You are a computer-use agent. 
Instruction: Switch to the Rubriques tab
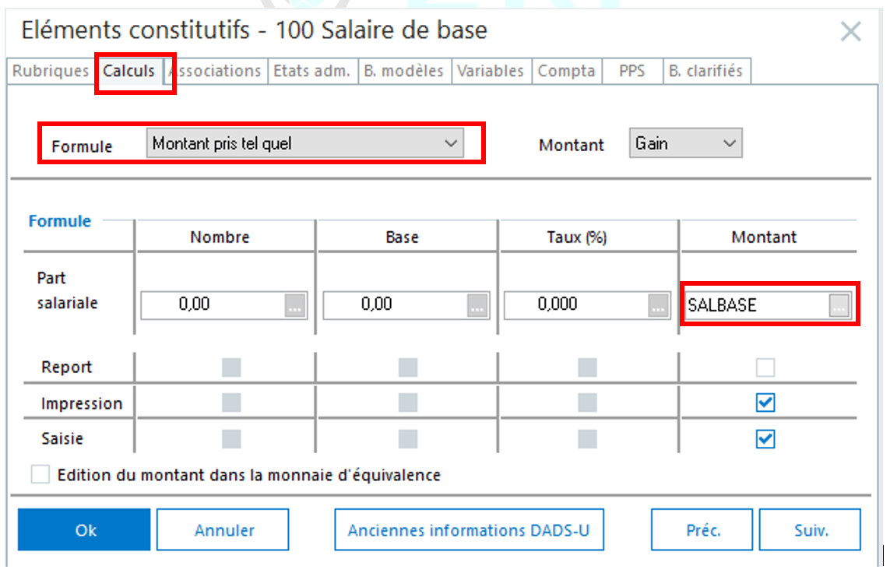tap(51, 71)
